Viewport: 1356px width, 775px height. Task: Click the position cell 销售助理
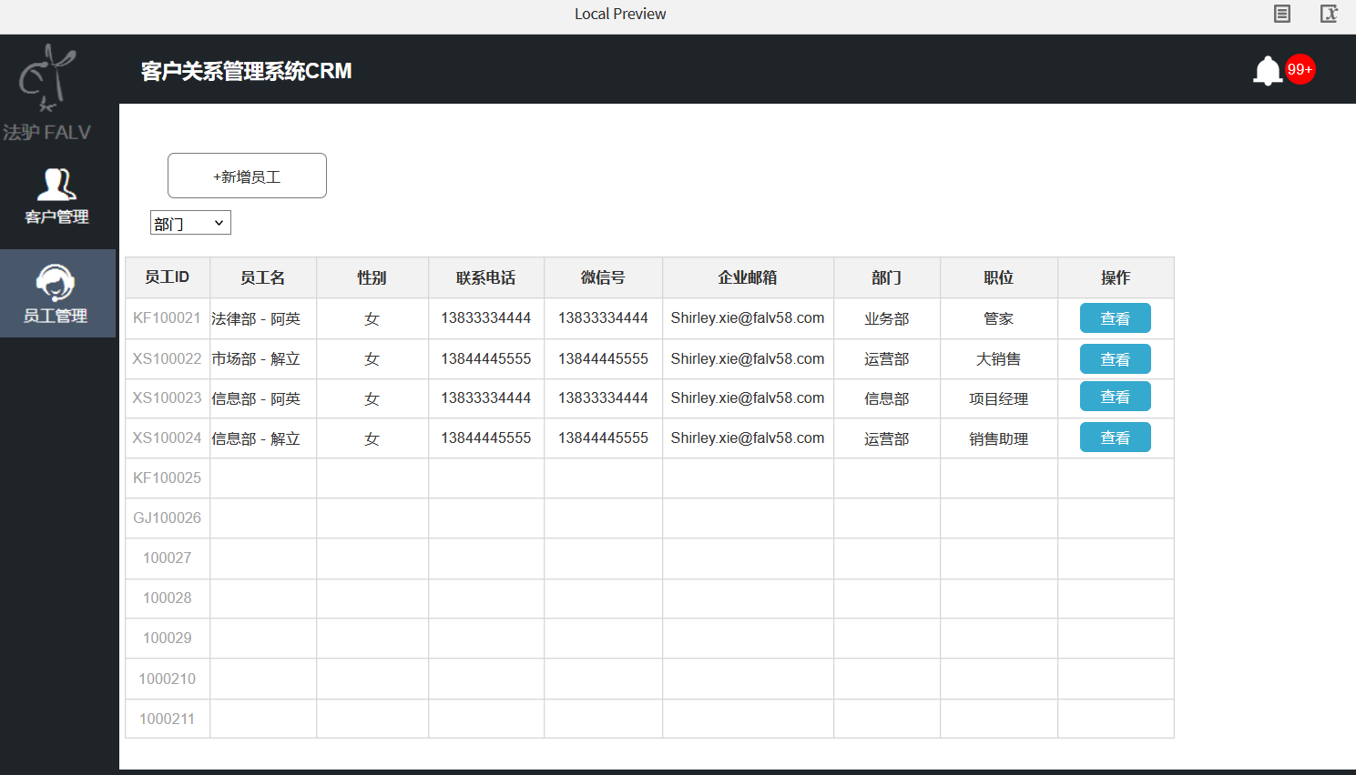click(x=999, y=438)
